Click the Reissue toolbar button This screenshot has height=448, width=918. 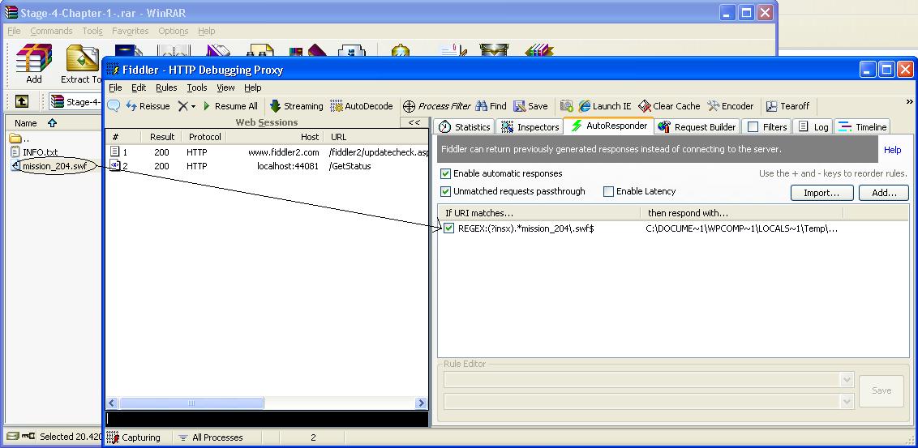148,106
